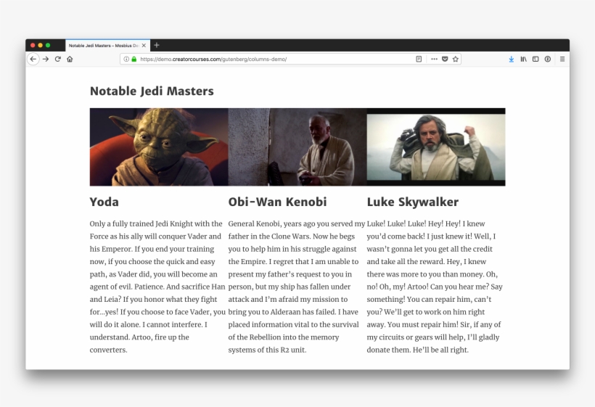
Task: Open the Firefox hamburger menu
Action: point(562,59)
